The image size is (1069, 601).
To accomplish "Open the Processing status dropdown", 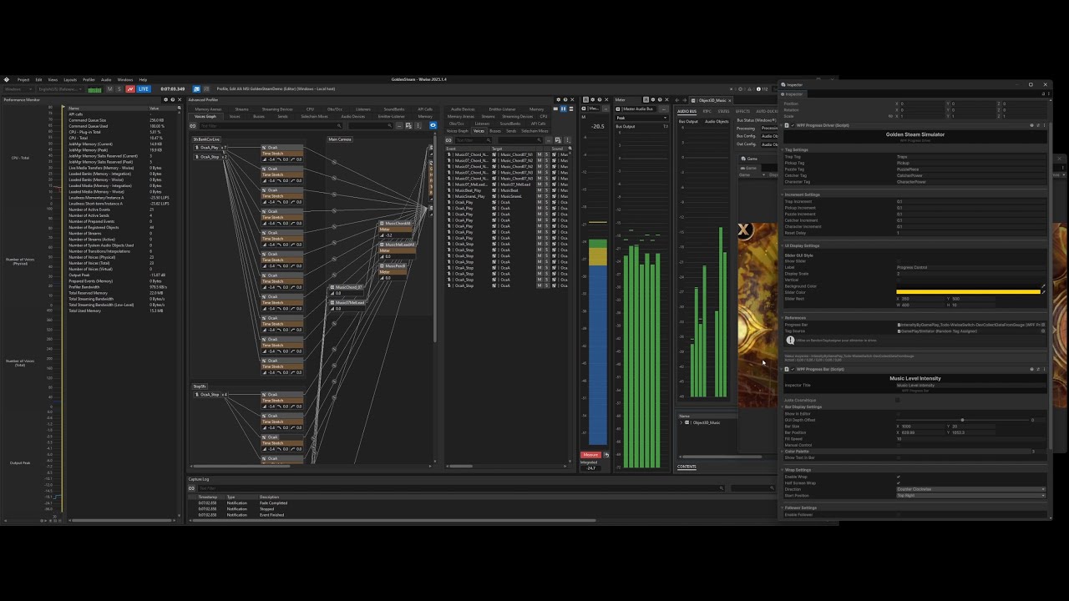I will [x=769, y=128].
